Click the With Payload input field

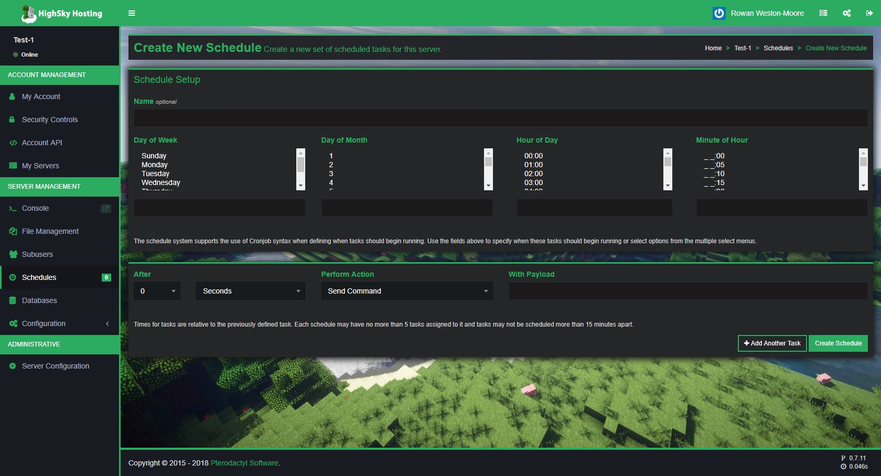[x=687, y=291]
